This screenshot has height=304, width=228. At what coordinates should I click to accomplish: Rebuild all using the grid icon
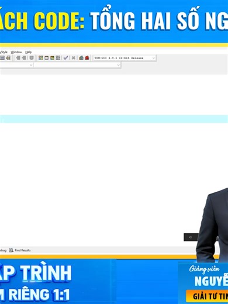tap(58, 58)
